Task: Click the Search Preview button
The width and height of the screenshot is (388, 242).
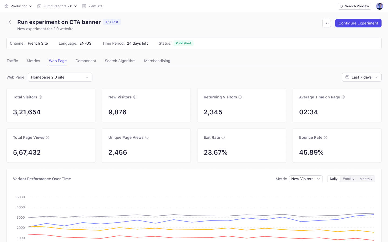Action: tap(355, 6)
